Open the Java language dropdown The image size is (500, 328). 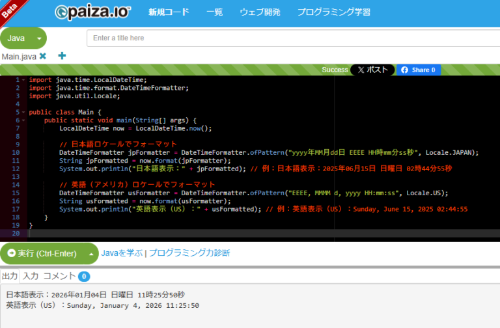23,38
